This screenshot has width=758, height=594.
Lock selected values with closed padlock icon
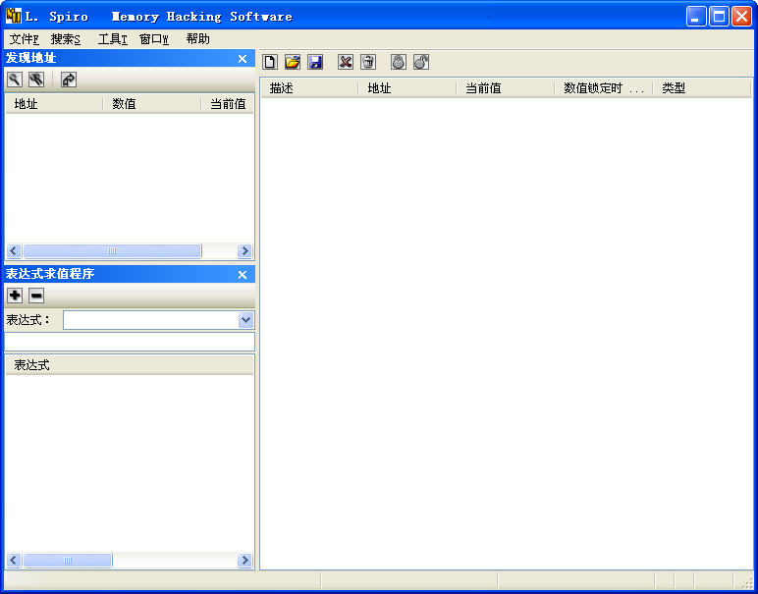(x=399, y=62)
